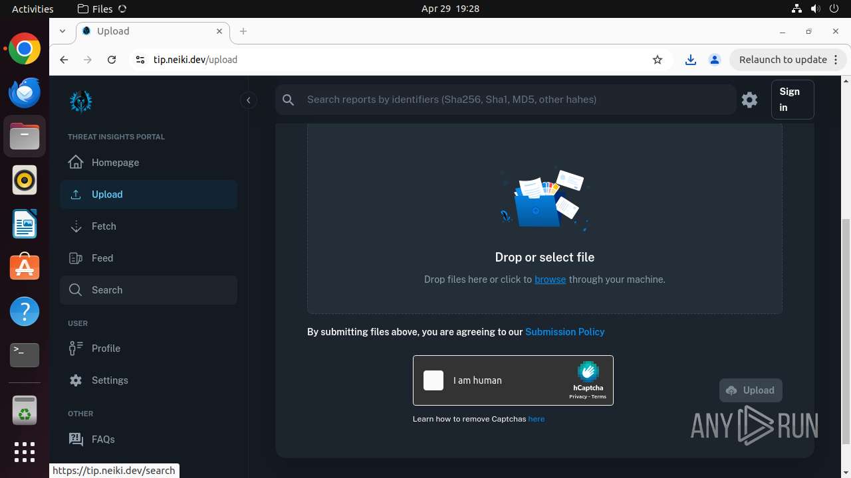Show applications grid
Viewport: 851px width, 478px height.
25,452
